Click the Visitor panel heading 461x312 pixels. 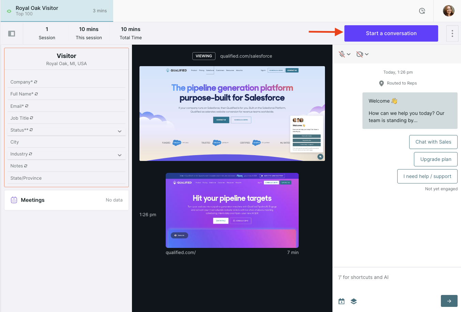pyautogui.click(x=66, y=56)
